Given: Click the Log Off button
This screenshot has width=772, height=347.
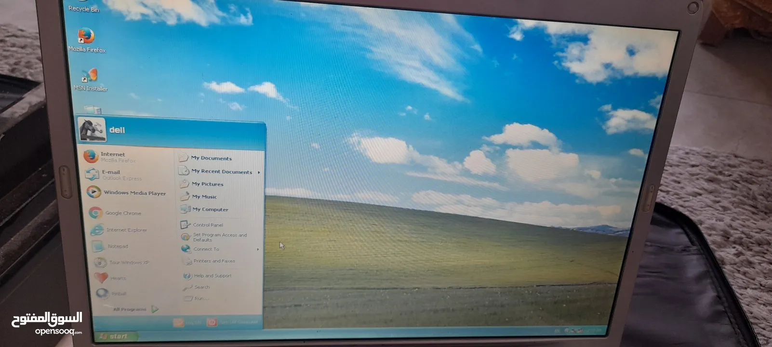Looking at the screenshot, I should click(188, 322).
